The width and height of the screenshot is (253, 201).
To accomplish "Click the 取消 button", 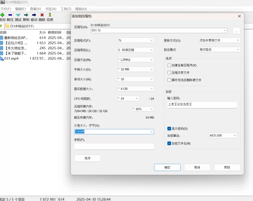I will (x=197, y=167).
